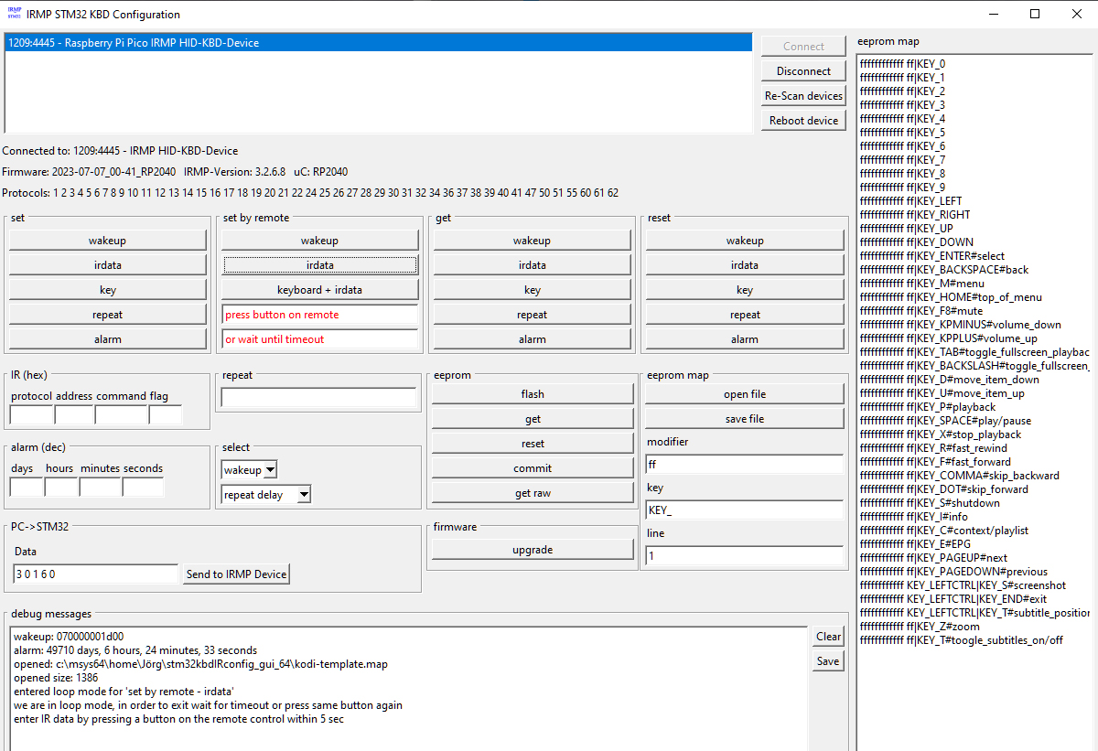Save the debug messages
The width and height of the screenshot is (1098, 751).
(828, 660)
